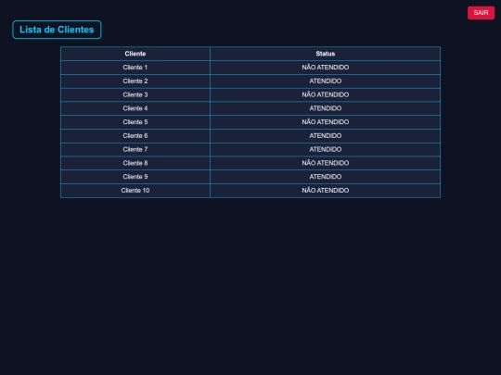Click Cliente 1's NÃO ATENDIDO status
Image resolution: width=501 pixels, height=375 pixels.
pos(326,68)
